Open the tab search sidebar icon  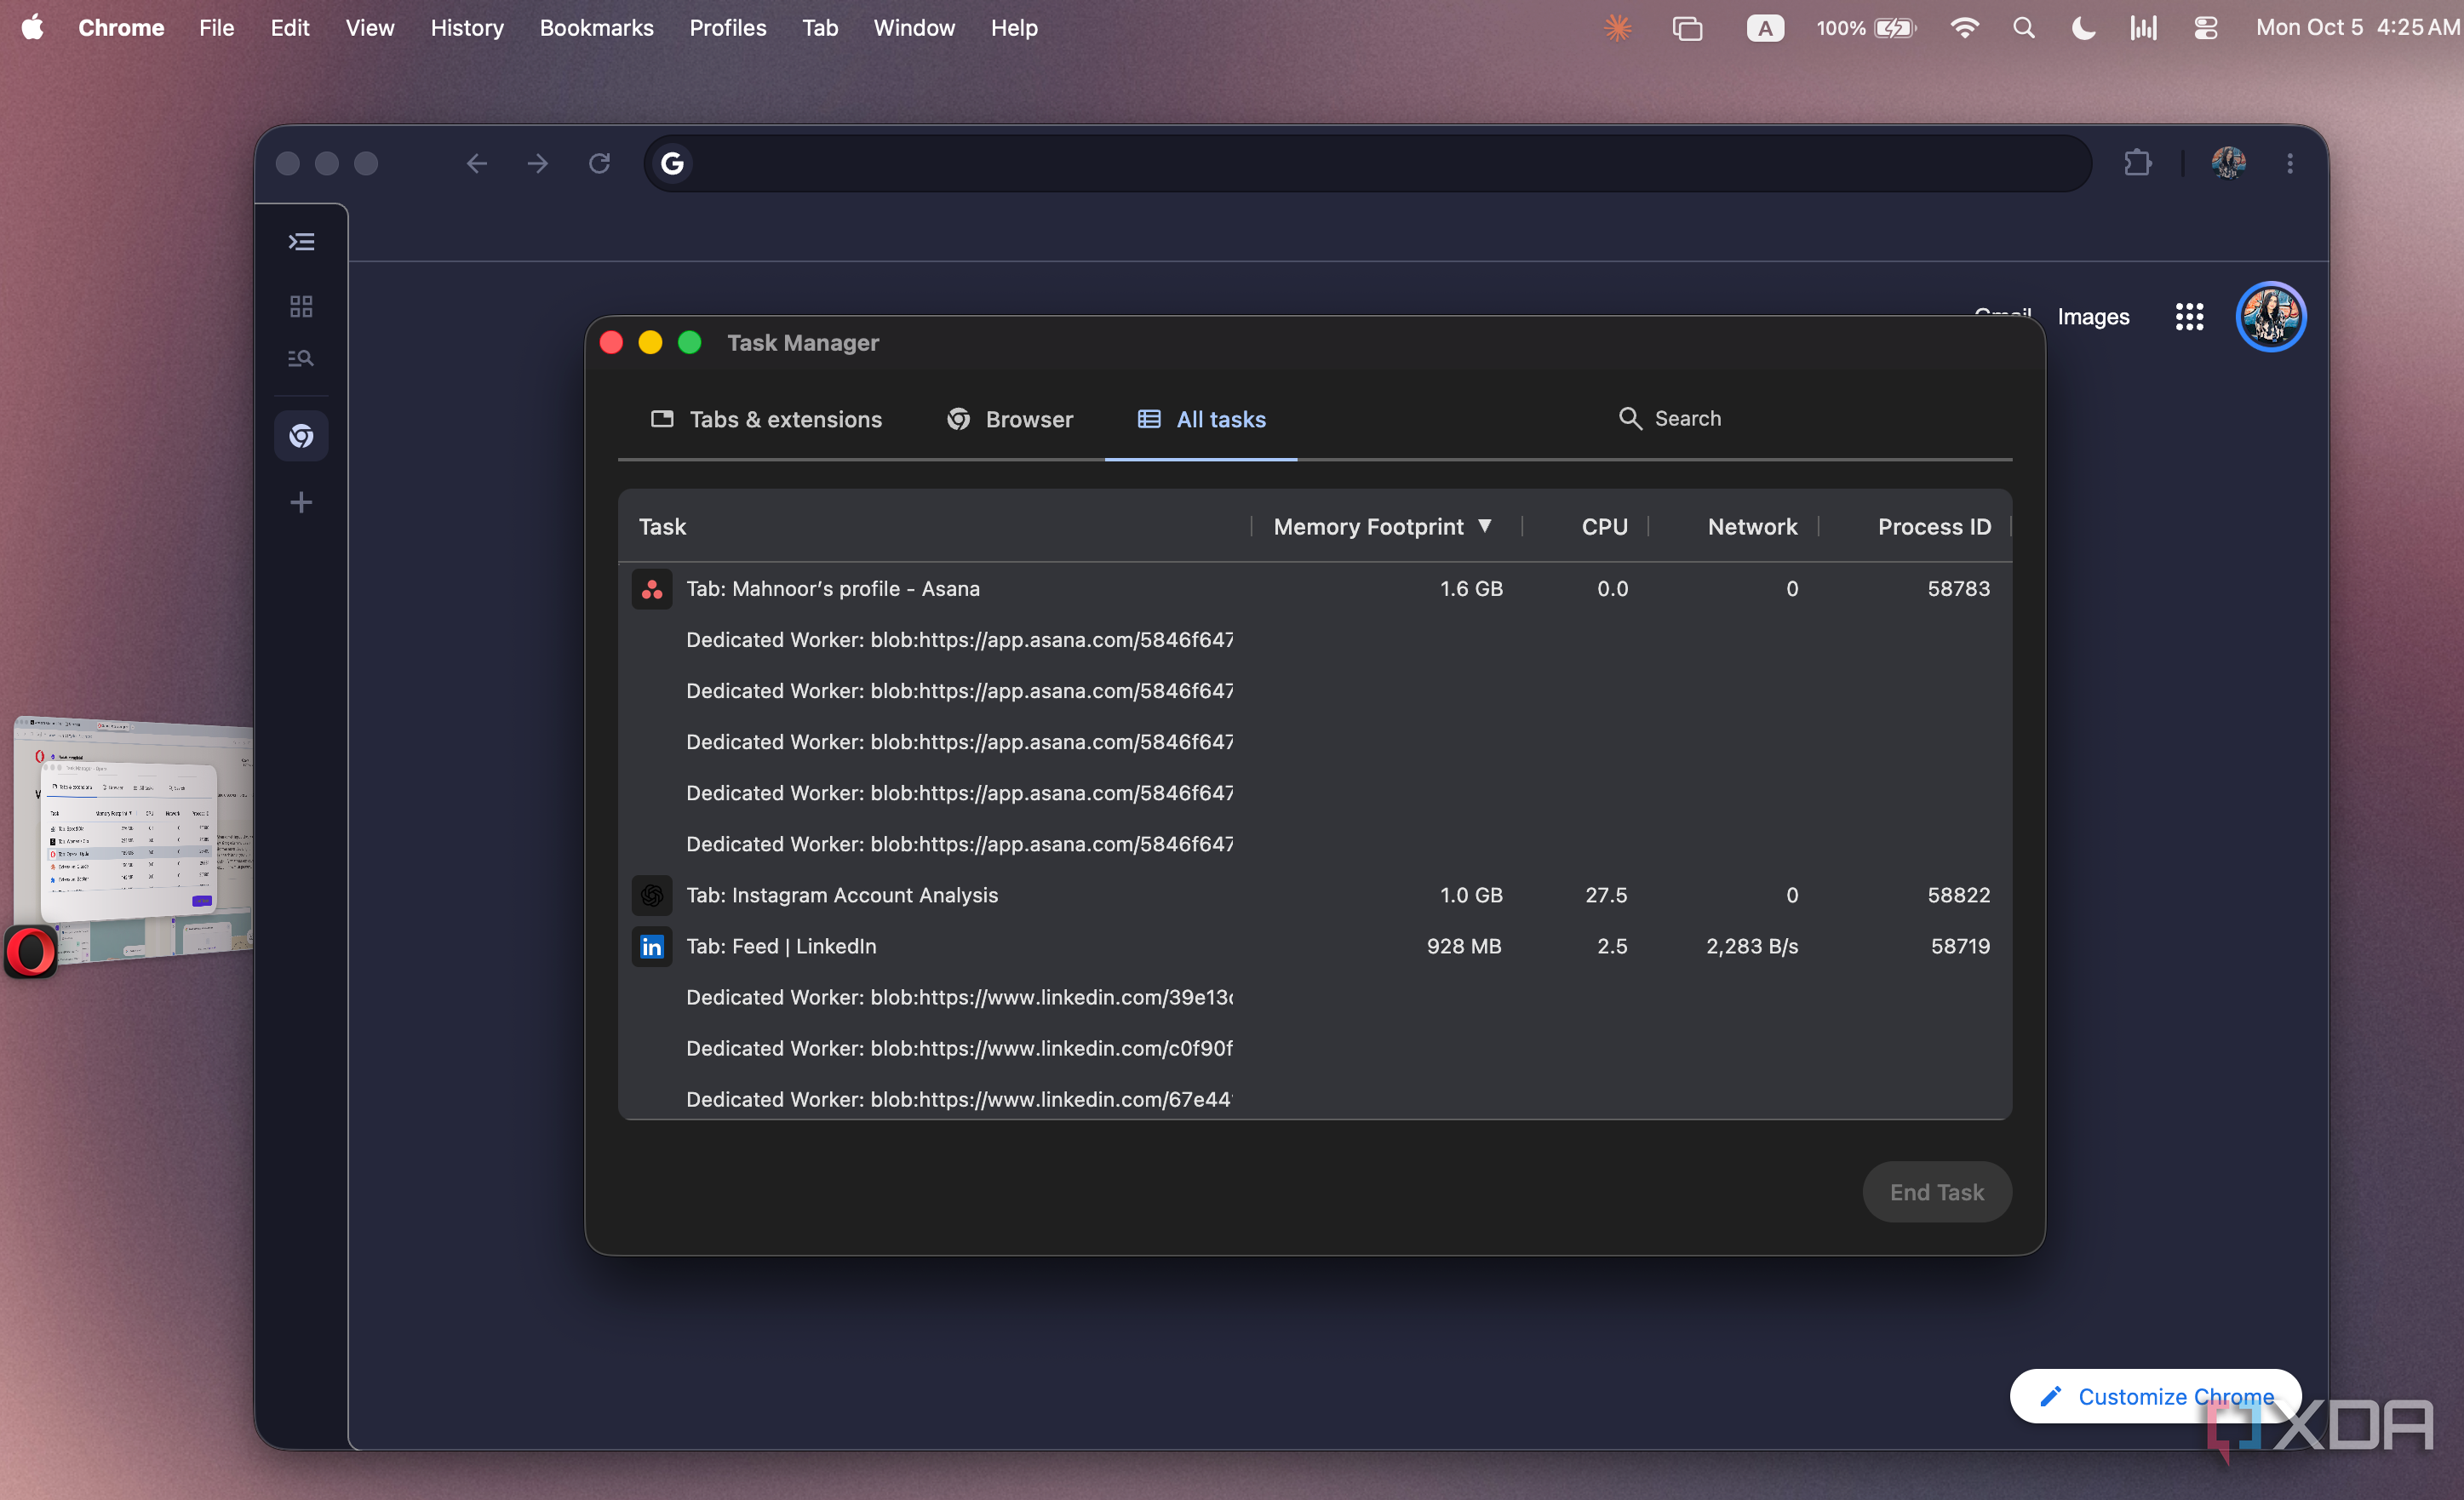pyautogui.click(x=301, y=358)
